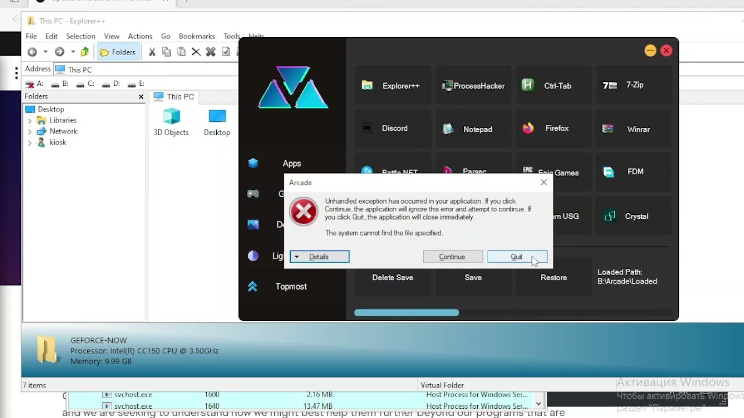Click the Copy icon in Explorer++ toolbar

pos(166,52)
